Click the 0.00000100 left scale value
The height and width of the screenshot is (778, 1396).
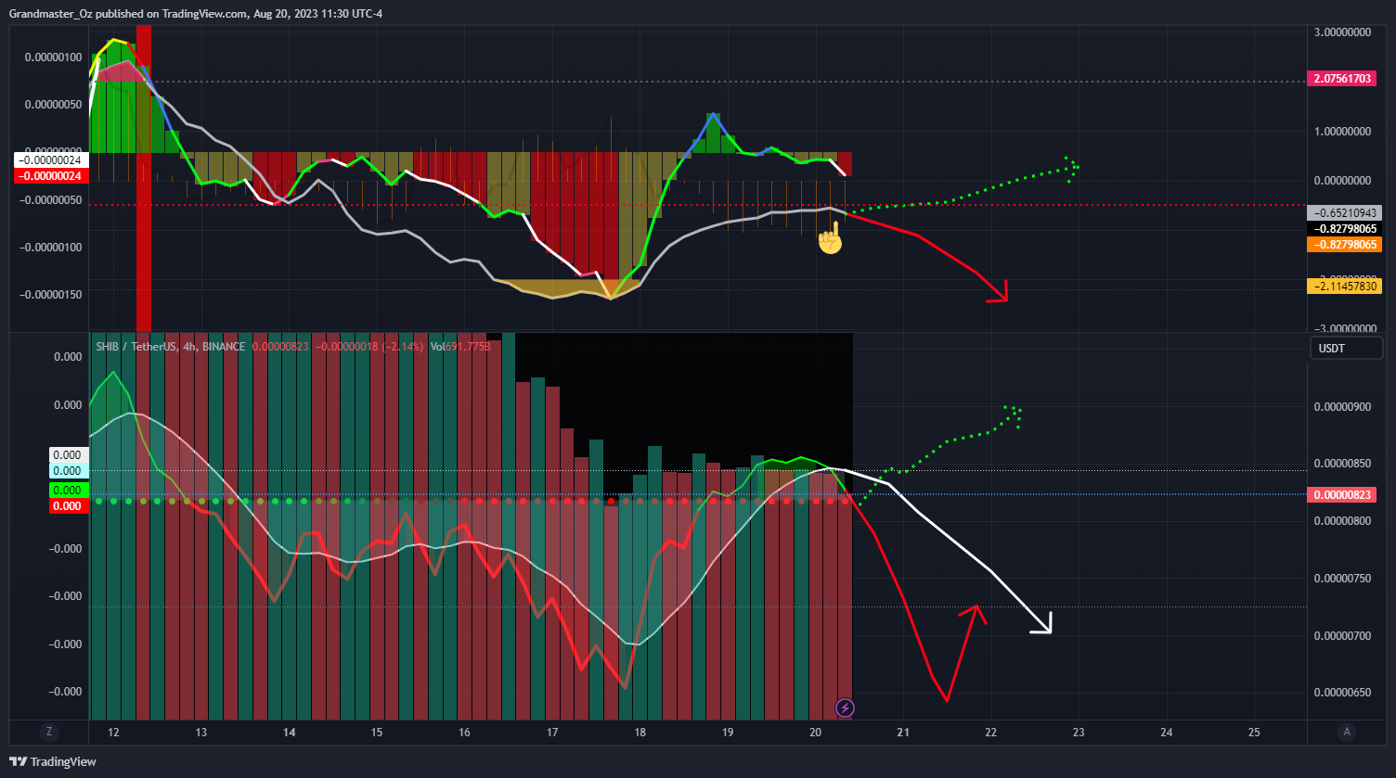(54, 57)
